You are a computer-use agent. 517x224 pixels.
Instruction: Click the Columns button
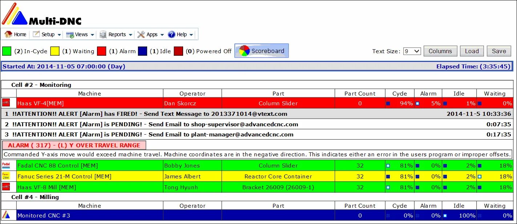click(440, 51)
